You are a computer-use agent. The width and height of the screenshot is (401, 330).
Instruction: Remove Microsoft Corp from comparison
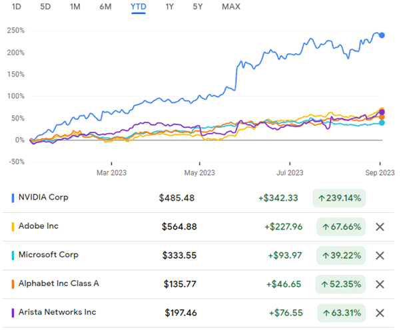(x=380, y=255)
